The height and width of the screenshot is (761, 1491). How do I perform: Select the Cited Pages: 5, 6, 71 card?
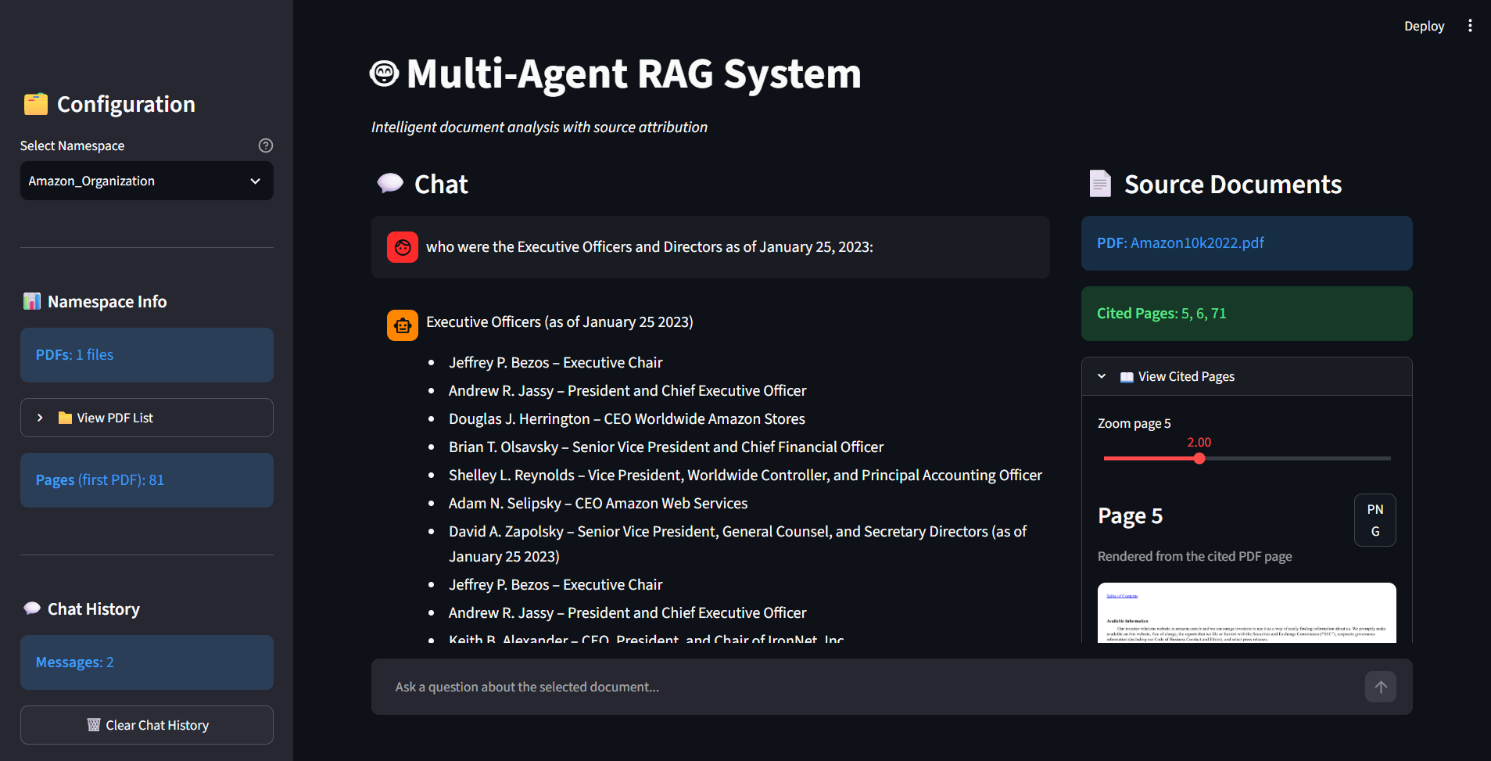pyautogui.click(x=1247, y=314)
